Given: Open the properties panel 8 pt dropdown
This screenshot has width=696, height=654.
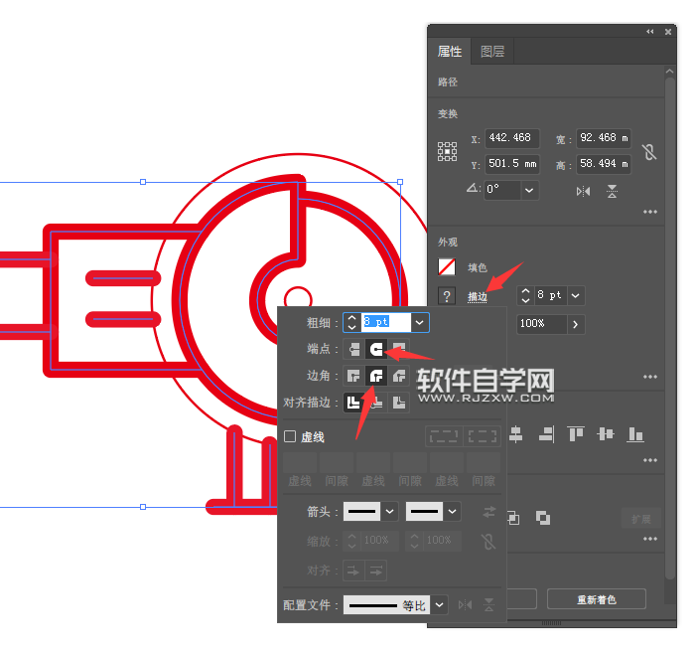Looking at the screenshot, I should click(x=575, y=296).
